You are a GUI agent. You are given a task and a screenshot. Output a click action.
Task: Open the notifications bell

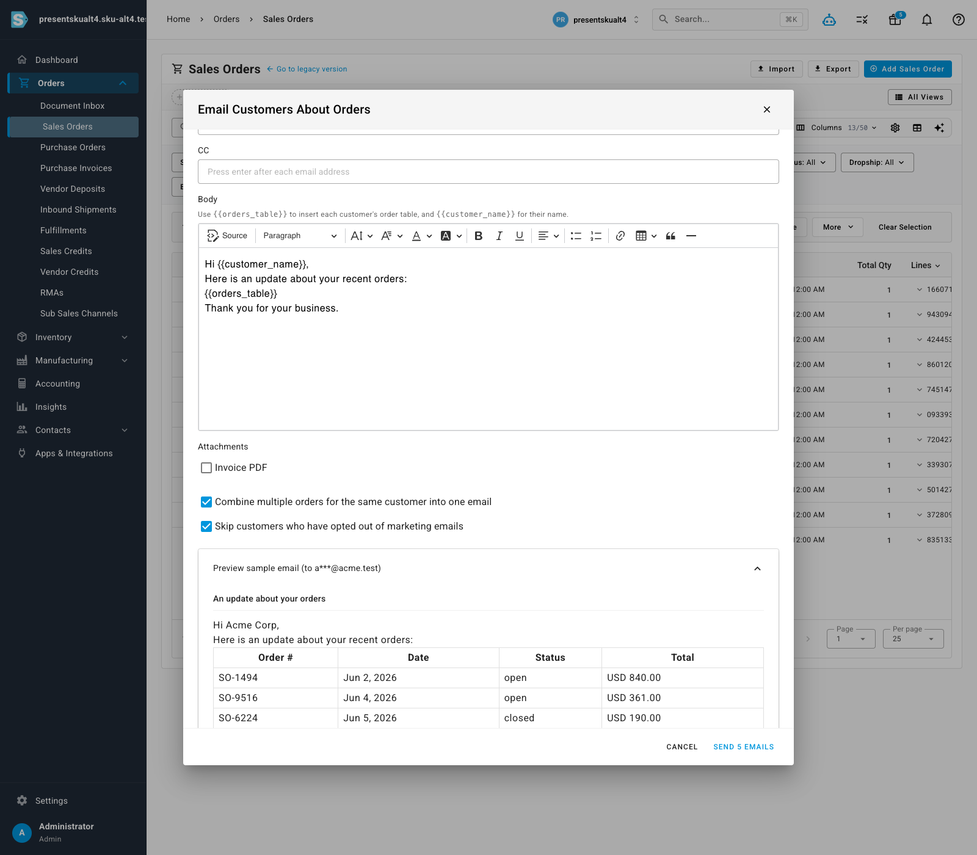click(927, 20)
